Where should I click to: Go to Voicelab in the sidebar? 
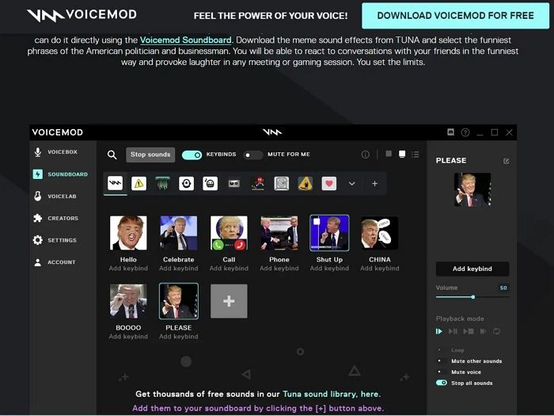pyautogui.click(x=62, y=196)
